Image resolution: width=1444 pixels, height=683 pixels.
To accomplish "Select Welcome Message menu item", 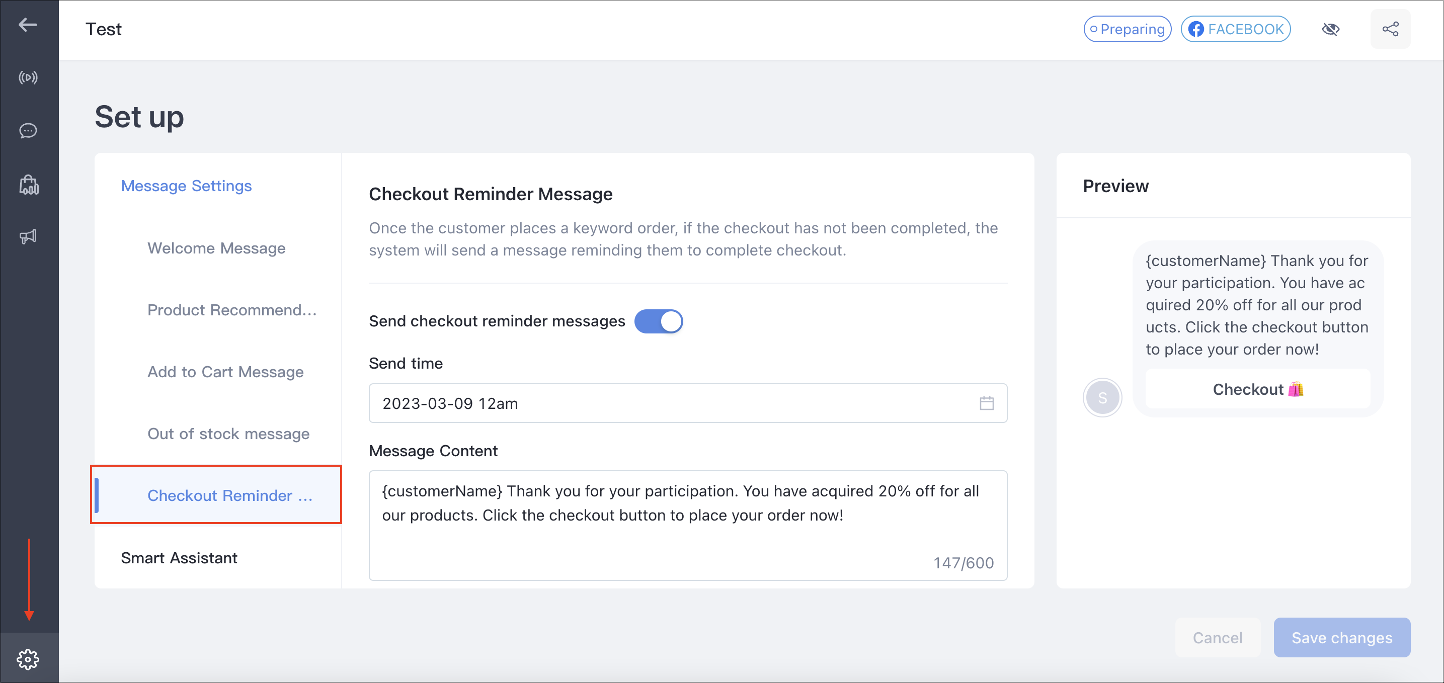I will point(216,247).
